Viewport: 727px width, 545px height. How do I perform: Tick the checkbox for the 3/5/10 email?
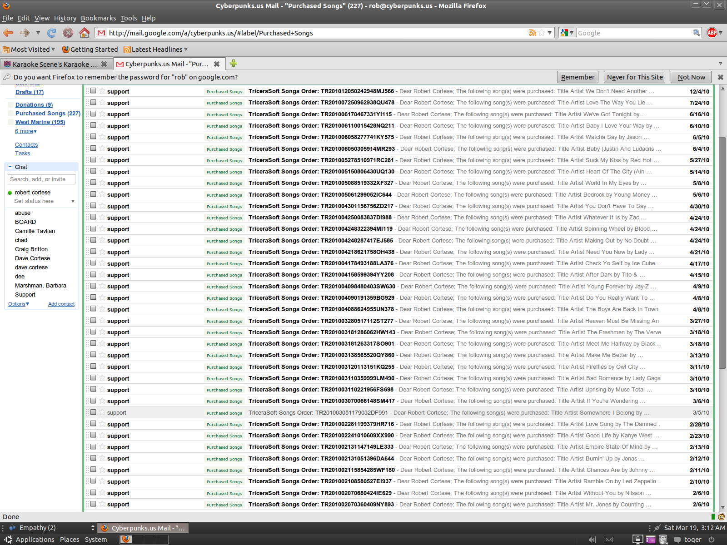pos(93,412)
